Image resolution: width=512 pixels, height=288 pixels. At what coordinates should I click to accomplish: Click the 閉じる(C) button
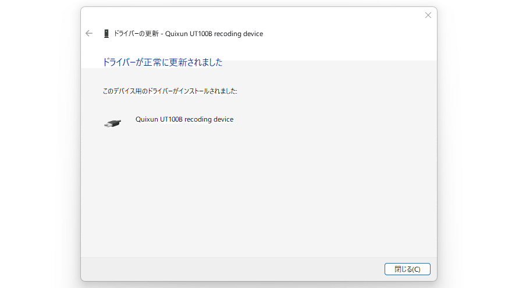tap(407, 269)
